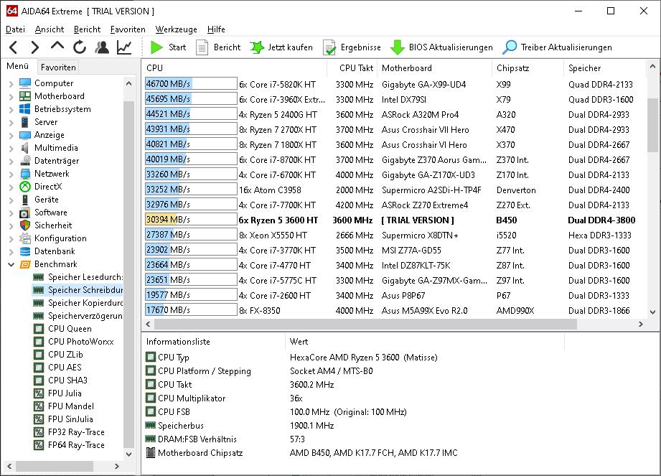Expand the Server tree node

click(11, 123)
